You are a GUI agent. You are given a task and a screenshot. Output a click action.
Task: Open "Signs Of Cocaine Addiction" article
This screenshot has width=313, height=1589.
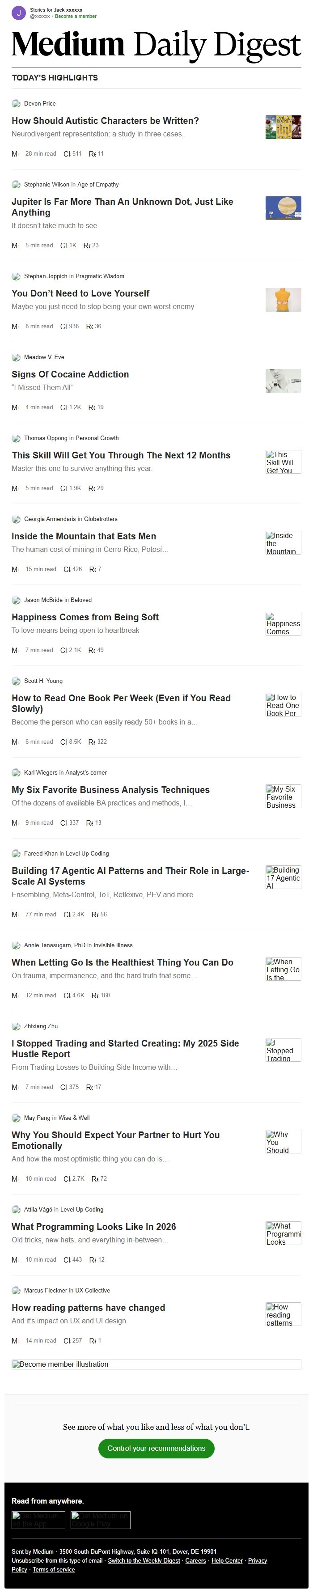pos(70,374)
